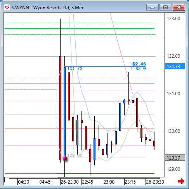This screenshot has width=189, height=189.
Task: Click the 129.00 price axis label
Action: coord(173,169)
